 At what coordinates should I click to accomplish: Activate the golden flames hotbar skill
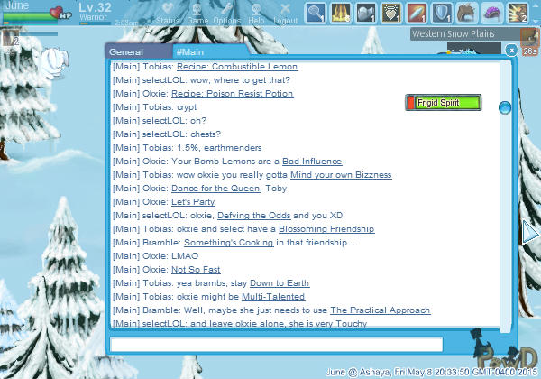point(341,13)
